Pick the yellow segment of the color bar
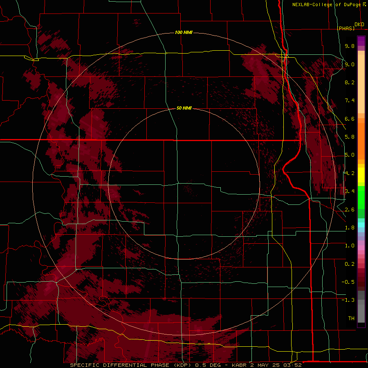The width and height of the screenshot is (368, 368). click(x=361, y=175)
